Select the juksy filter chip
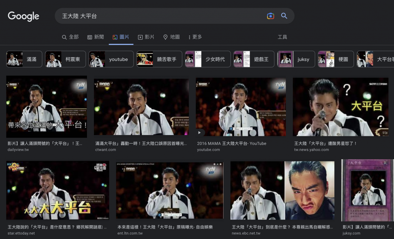The image size is (394, 239). click(296, 59)
